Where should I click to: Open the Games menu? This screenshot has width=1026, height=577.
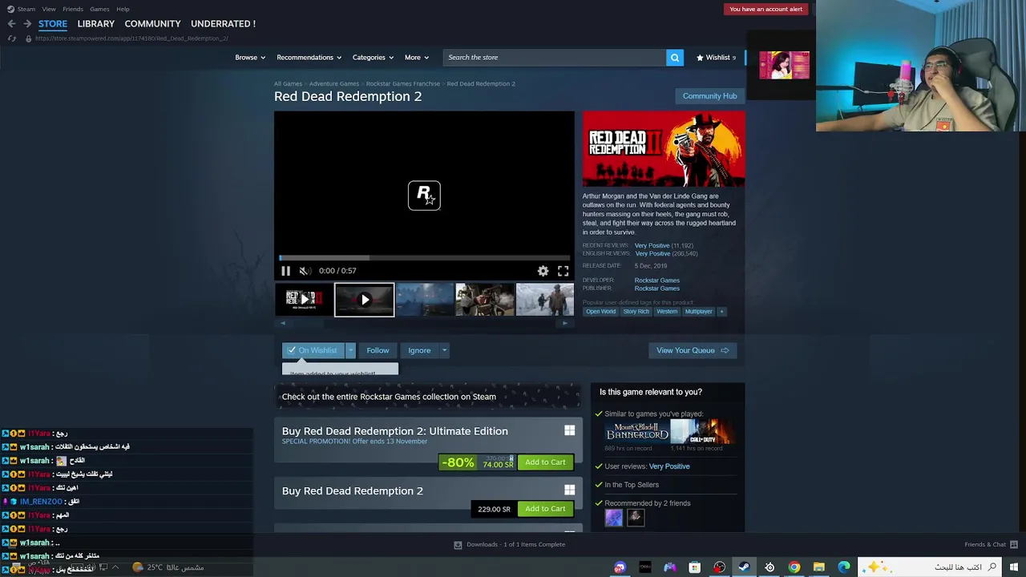[x=99, y=9]
